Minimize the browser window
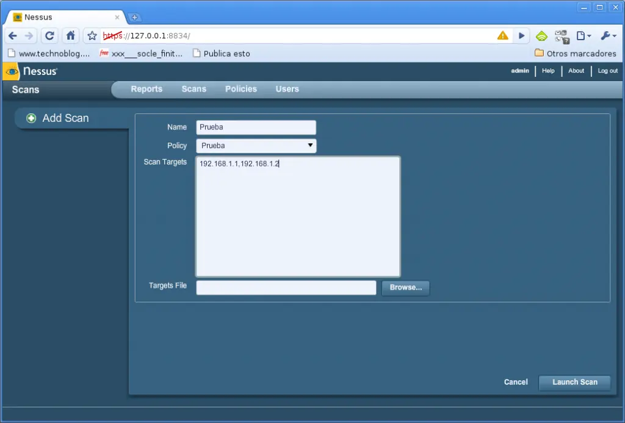The height and width of the screenshot is (423, 625). click(x=584, y=7)
